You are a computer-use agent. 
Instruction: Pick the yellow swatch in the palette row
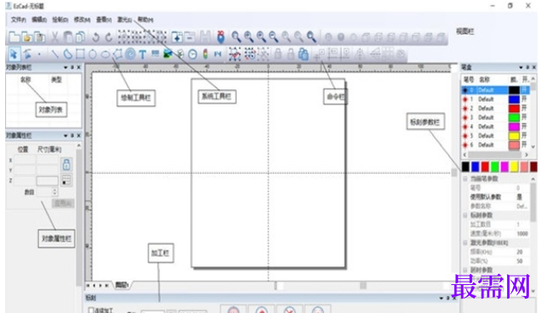[x=514, y=167]
